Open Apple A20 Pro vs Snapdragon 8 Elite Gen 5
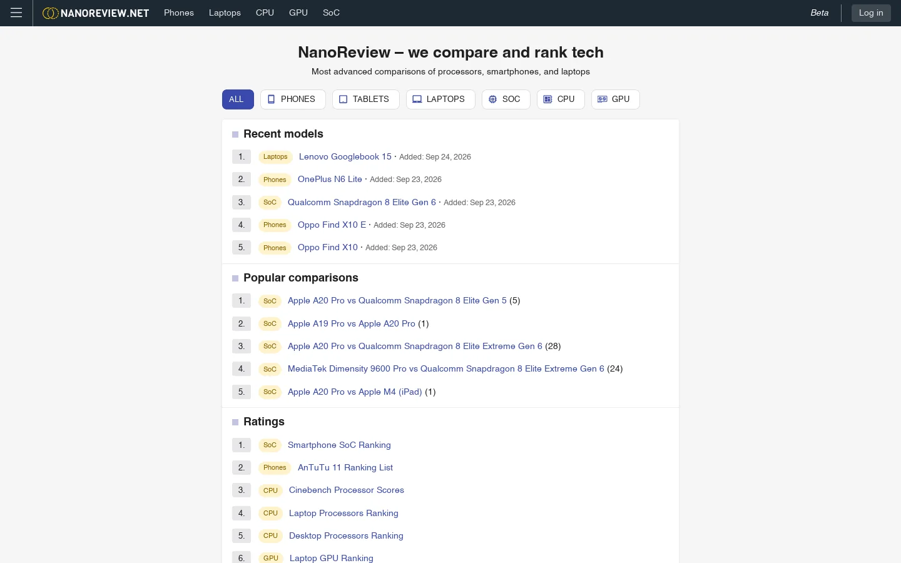The image size is (901, 563). click(x=397, y=300)
